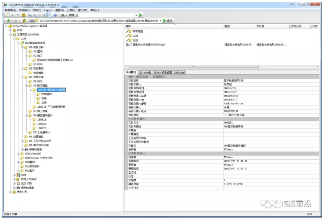This screenshot has height=221, width=323.
Task: Expand the BIM datasource node
Action: [x=10, y=30]
